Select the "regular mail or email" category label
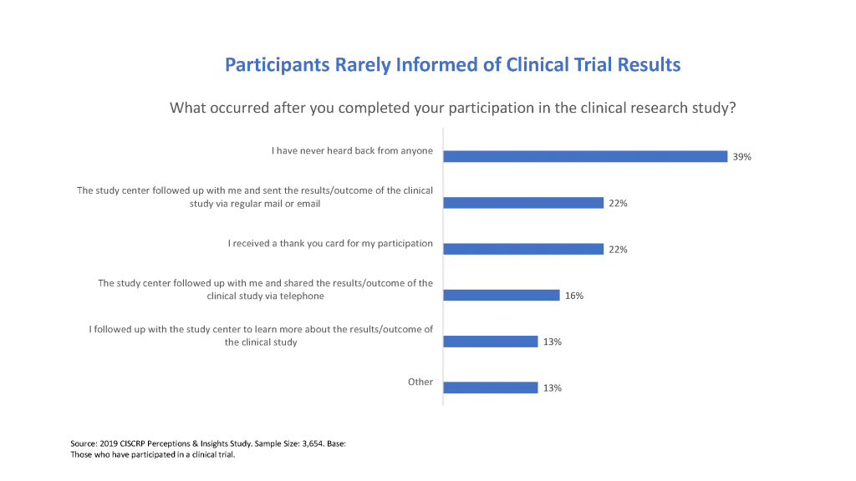Screen dimensions: 856x481 pos(255,196)
